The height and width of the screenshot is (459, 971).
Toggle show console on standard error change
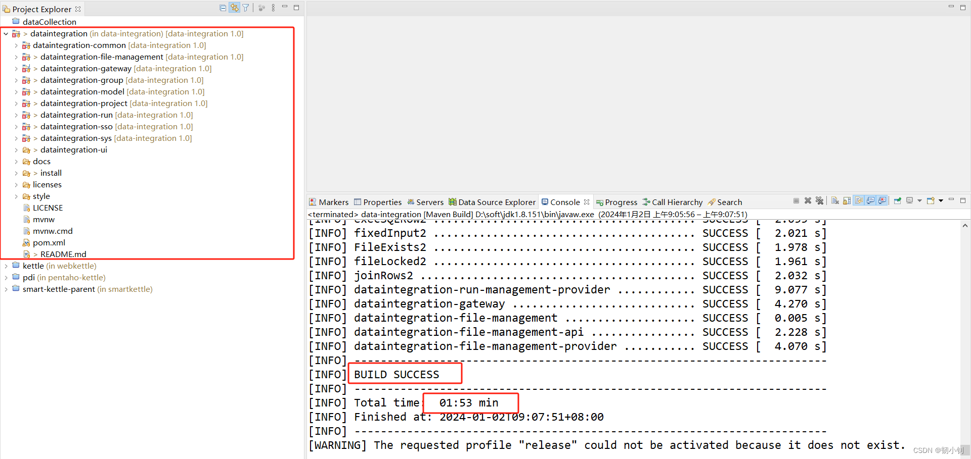[x=882, y=201]
